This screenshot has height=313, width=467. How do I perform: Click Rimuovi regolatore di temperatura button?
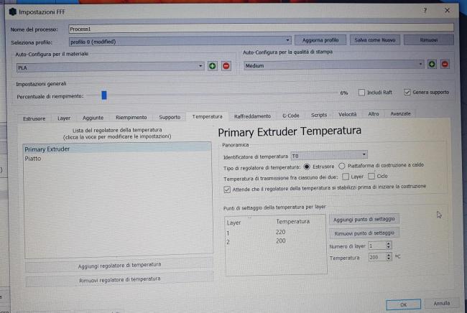tap(119, 280)
